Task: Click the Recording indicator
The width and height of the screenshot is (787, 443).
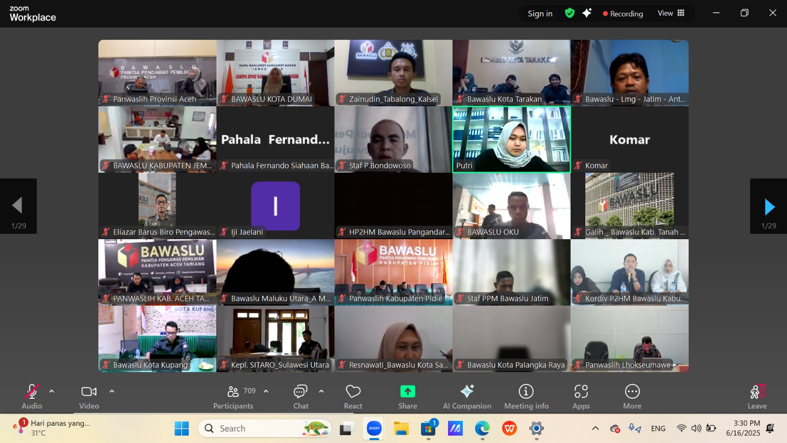Action: 622,13
